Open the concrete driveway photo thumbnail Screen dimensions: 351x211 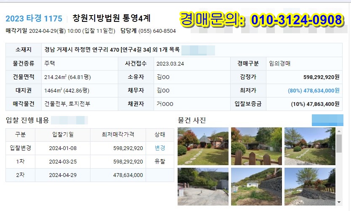tap(203, 187)
